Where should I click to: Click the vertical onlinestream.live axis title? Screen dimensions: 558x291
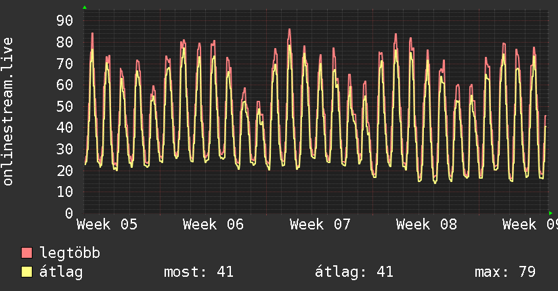7,112
